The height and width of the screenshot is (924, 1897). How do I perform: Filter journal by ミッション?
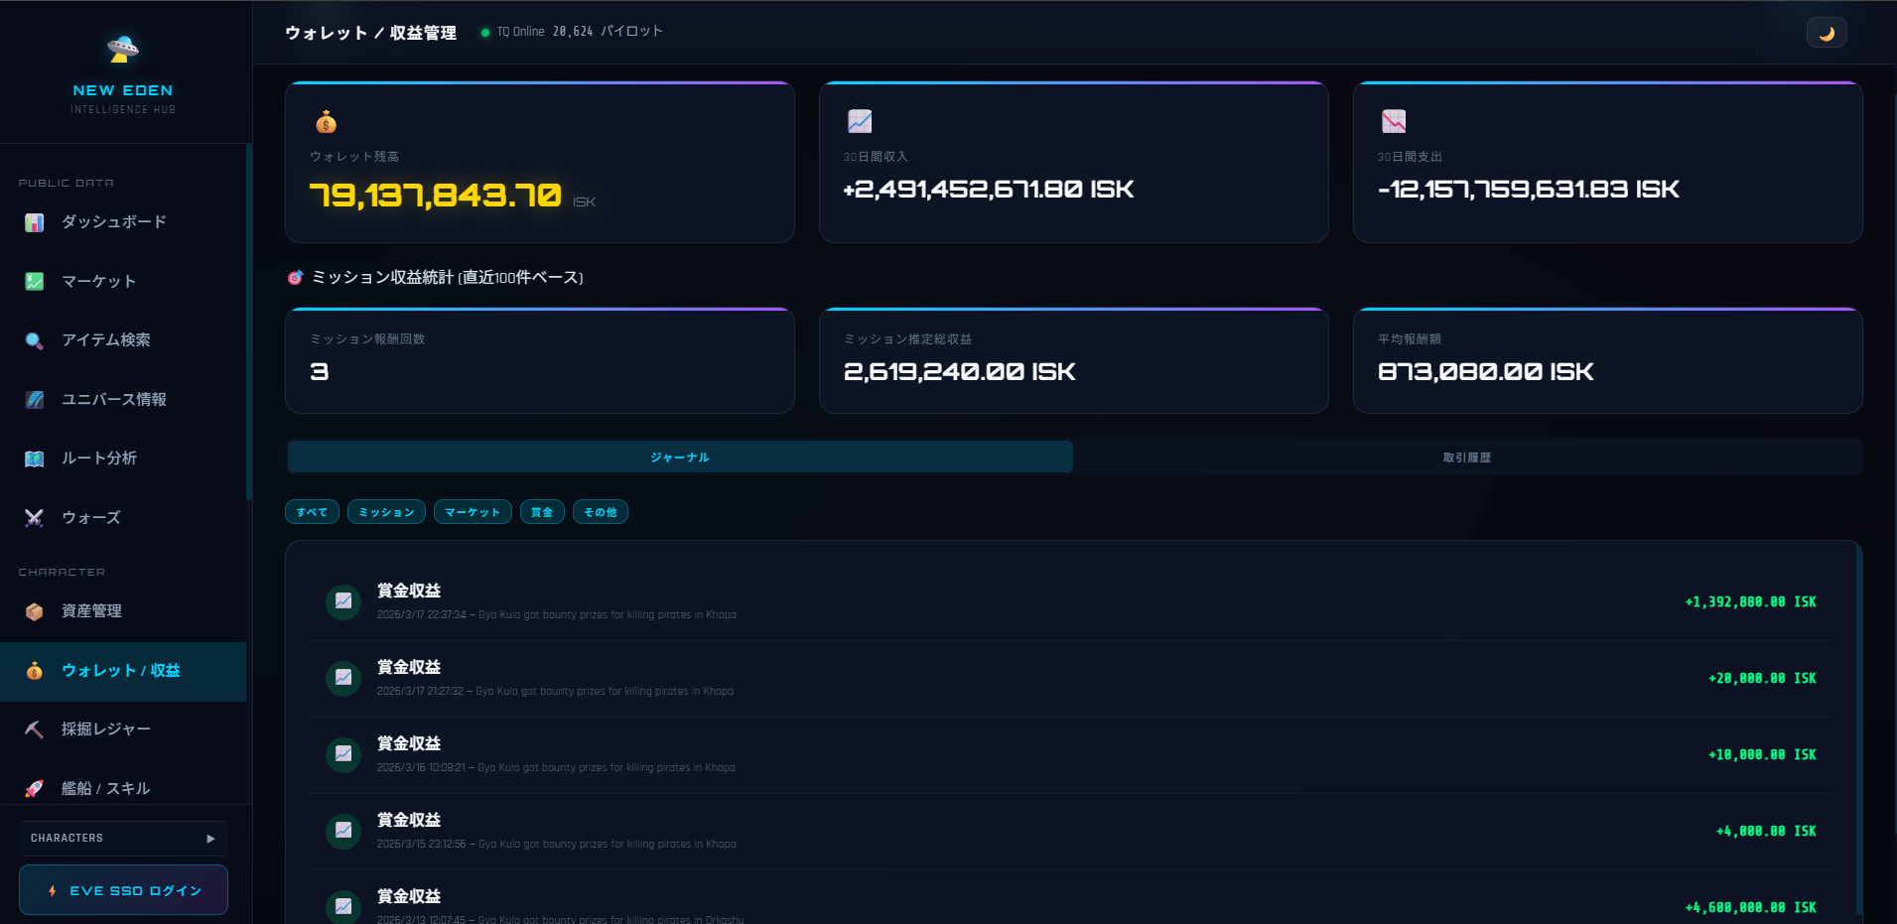(x=386, y=512)
